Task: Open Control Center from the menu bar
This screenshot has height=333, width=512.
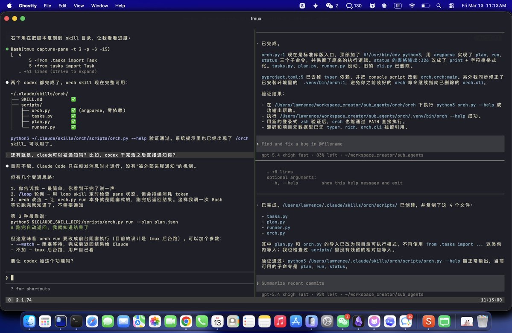Action: [451, 6]
